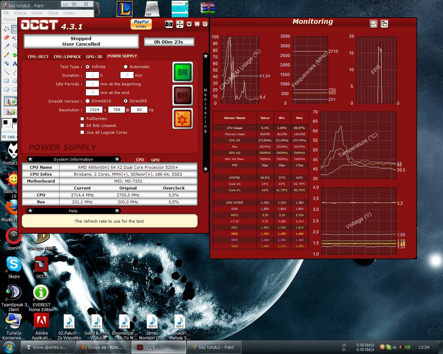Switch to Firefox 'Grzeje się' taskbar button
Image resolution: width=443 pixels, height=354 pixels.
[x=103, y=347]
